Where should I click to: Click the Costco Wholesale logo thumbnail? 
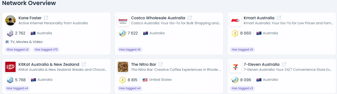tap(123, 20)
